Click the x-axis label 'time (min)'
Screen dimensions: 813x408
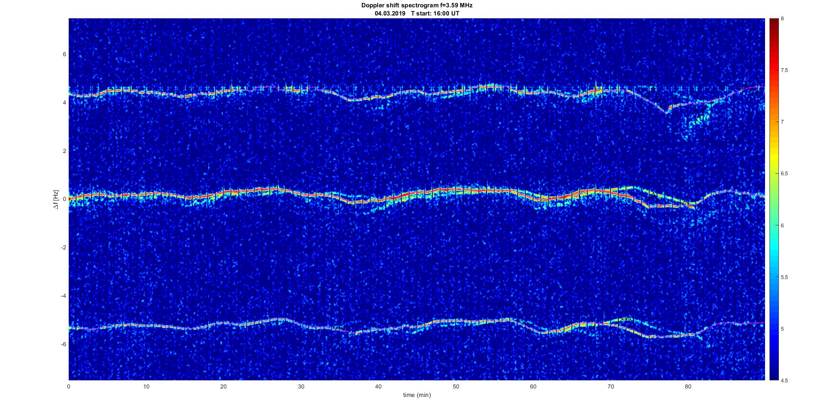point(417,395)
